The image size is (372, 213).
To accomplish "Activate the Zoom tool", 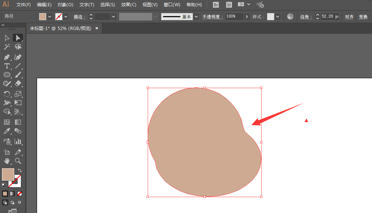I will point(18,161).
